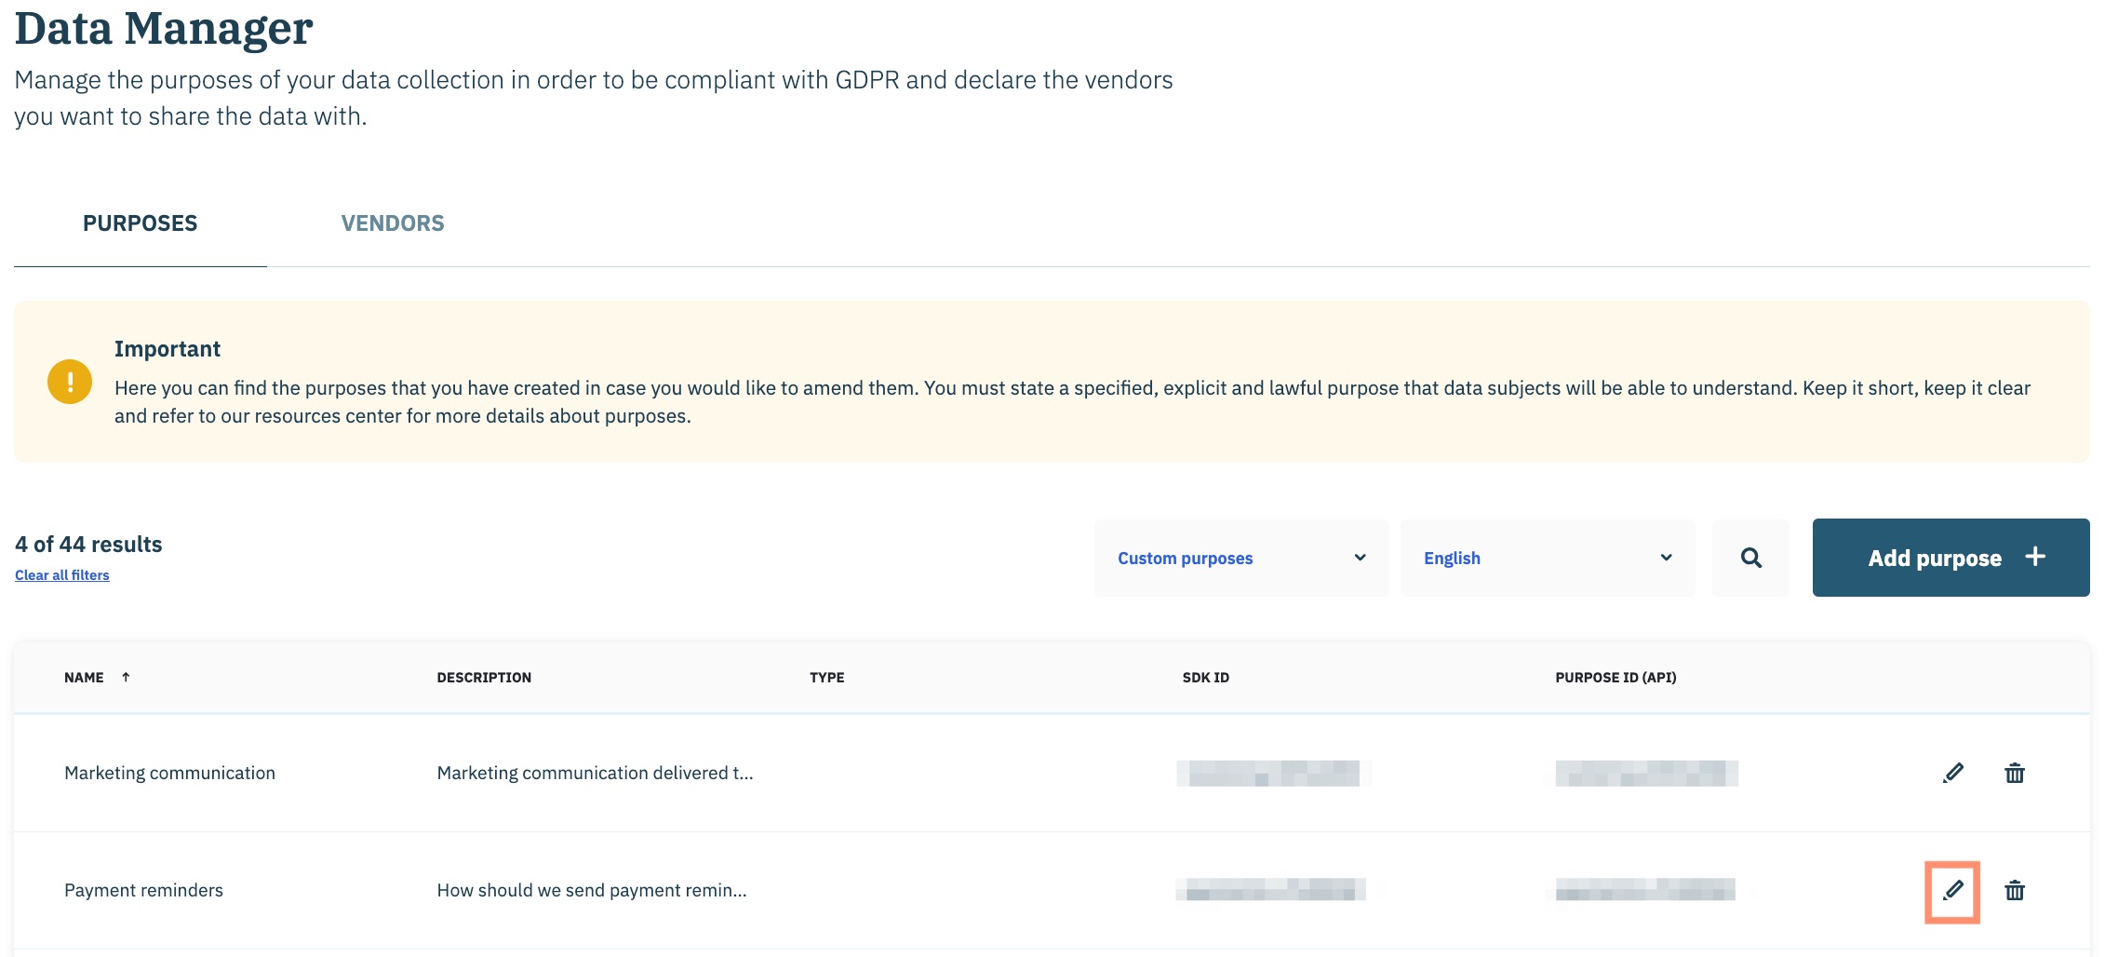2105x957 pixels.
Task: Click the Type column header
Action: (x=826, y=678)
